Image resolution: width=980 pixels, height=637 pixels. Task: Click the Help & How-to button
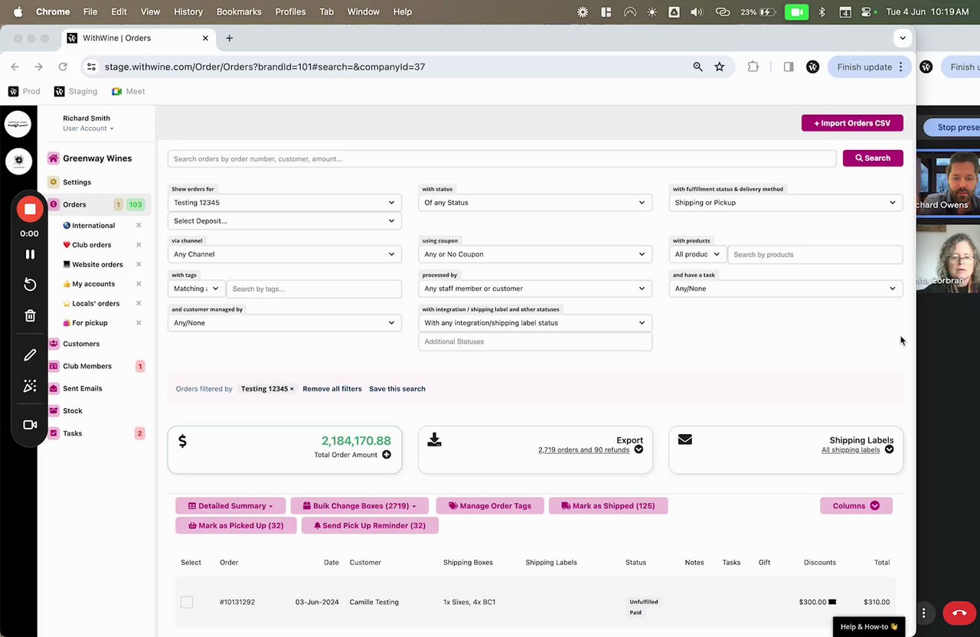pyautogui.click(x=869, y=627)
